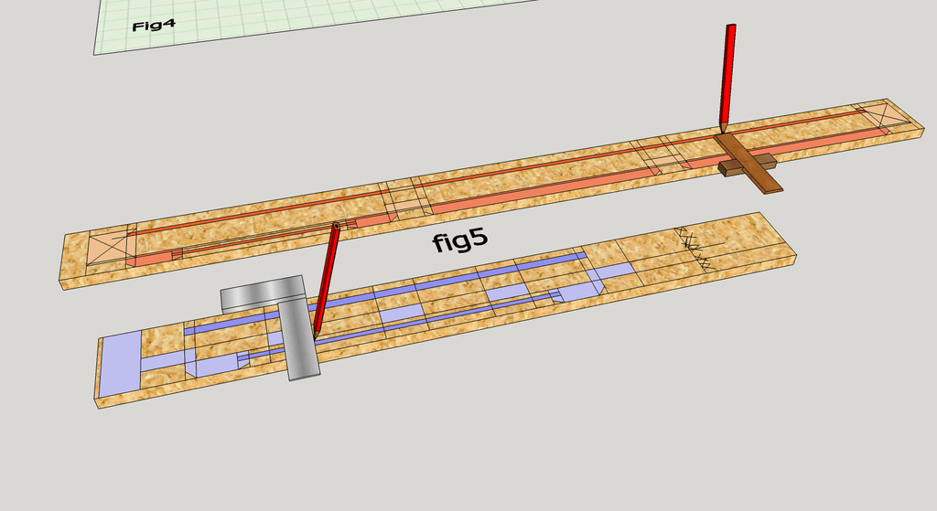Select the upright red pencil above marking gauge
The height and width of the screenshot is (511, 937).
tap(727, 78)
